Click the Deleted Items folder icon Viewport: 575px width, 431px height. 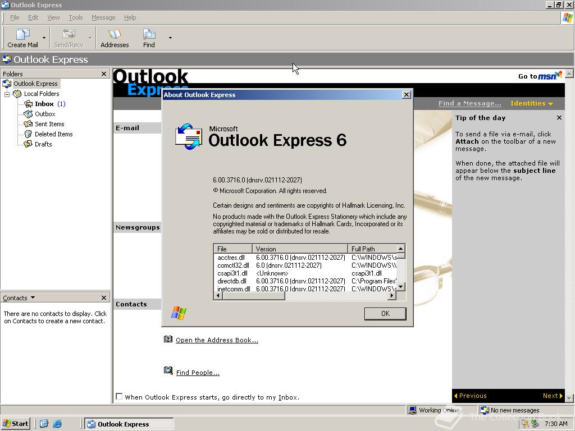pyautogui.click(x=28, y=134)
